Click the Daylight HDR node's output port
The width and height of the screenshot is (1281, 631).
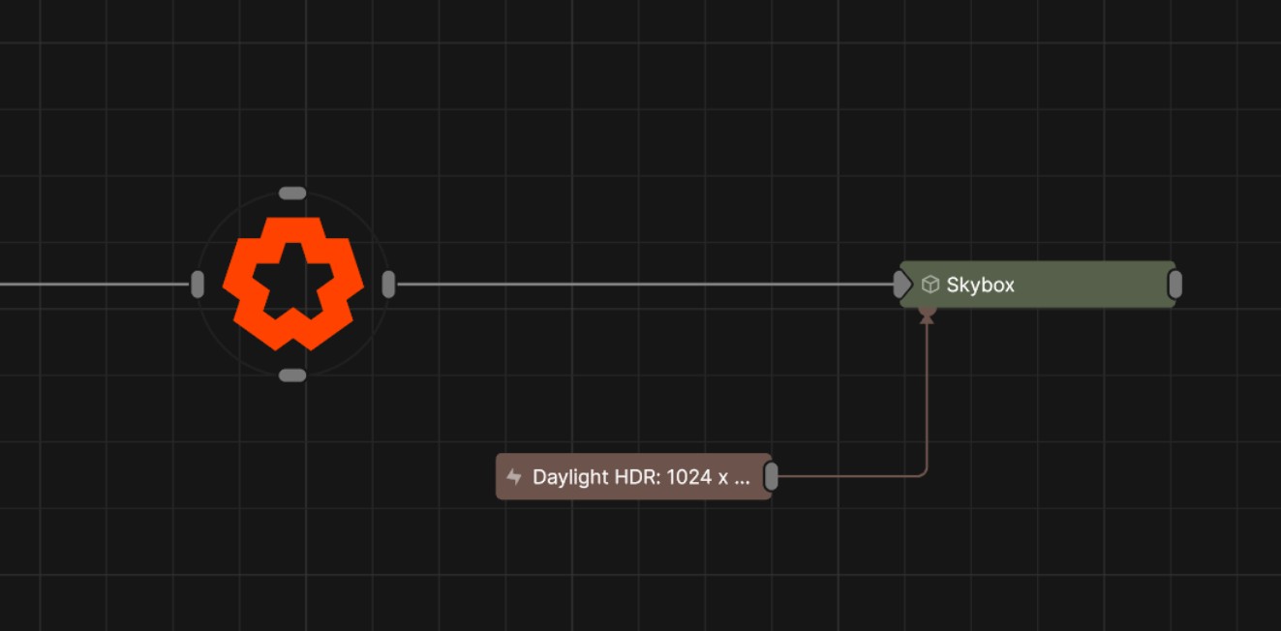click(771, 476)
